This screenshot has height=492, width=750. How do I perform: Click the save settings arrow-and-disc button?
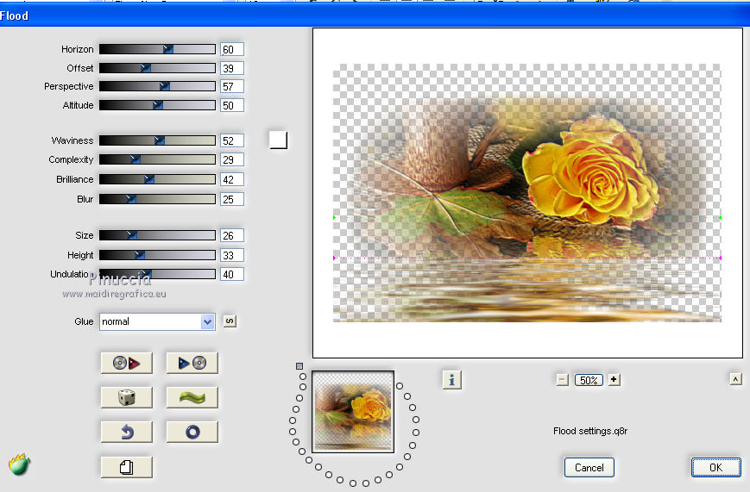[x=192, y=364]
